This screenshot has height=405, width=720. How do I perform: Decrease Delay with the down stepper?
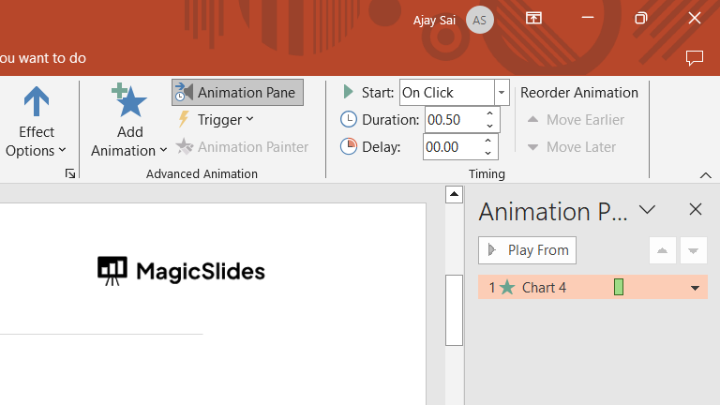(487, 152)
